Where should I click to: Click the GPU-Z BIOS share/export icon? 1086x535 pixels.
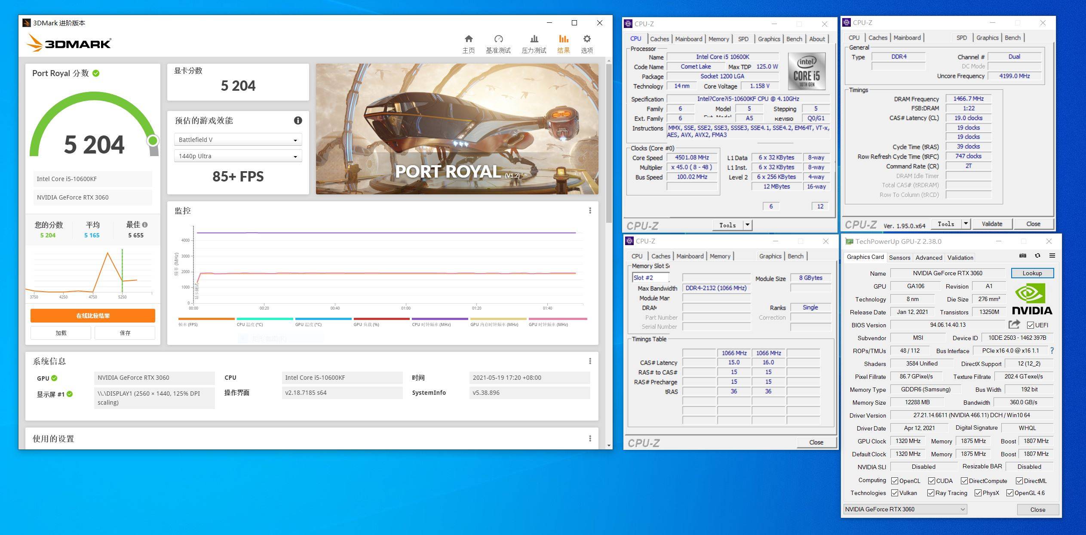pyautogui.click(x=1014, y=324)
